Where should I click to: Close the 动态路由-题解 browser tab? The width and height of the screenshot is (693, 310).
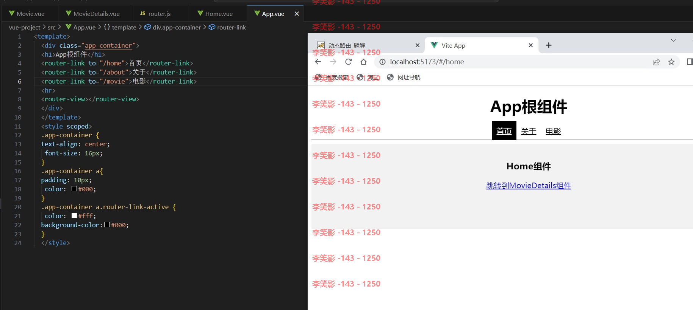point(417,45)
